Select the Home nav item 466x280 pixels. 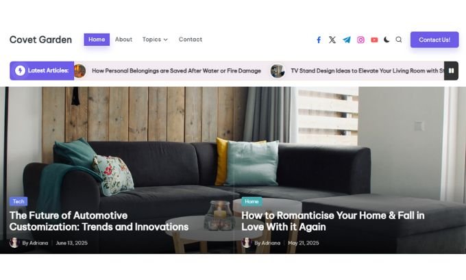(97, 40)
